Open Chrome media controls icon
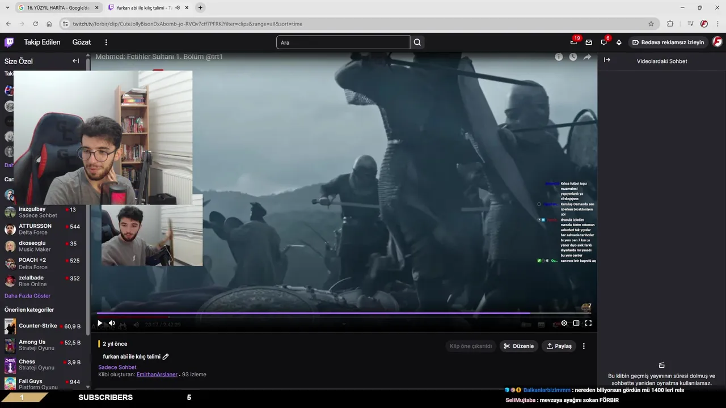Viewport: 726px width, 408px height. 690,24
